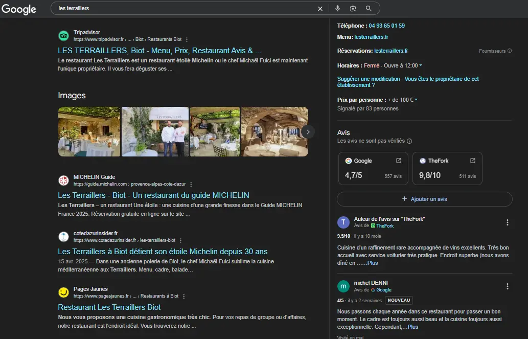The width and height of the screenshot is (528, 339).
Task: Click Google source link in michel review
Action: (384, 290)
